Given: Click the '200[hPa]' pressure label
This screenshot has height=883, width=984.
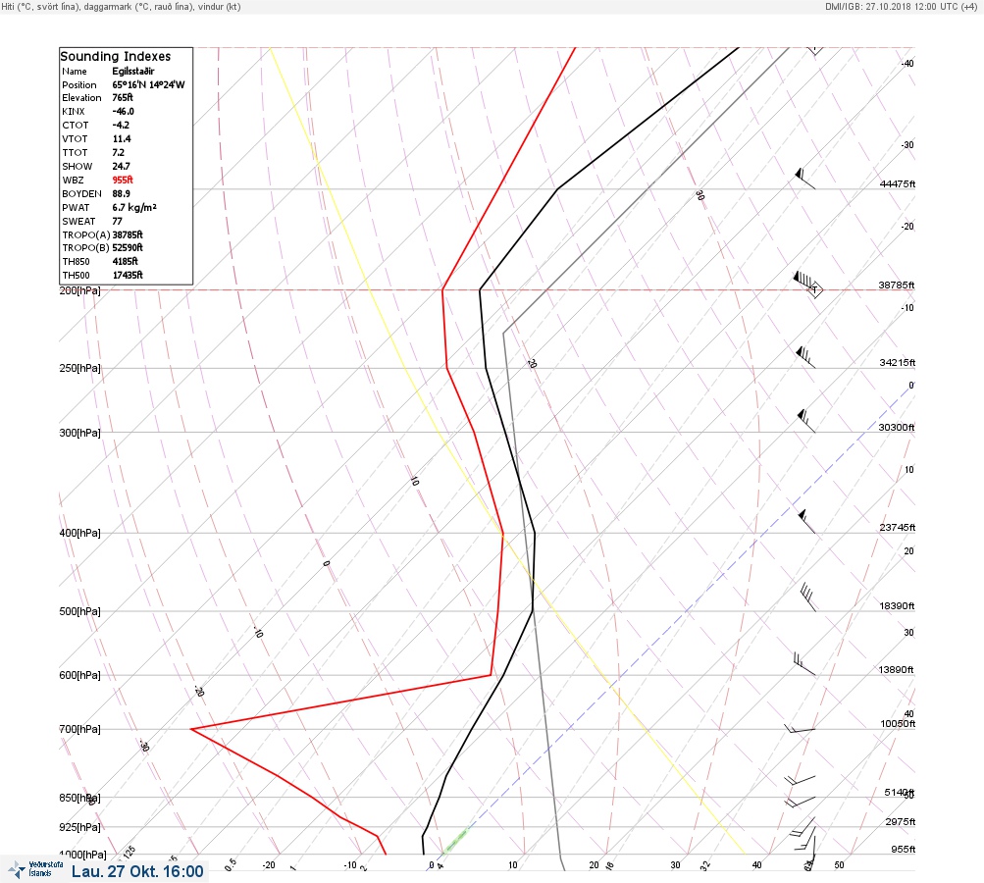Looking at the screenshot, I should (79, 290).
